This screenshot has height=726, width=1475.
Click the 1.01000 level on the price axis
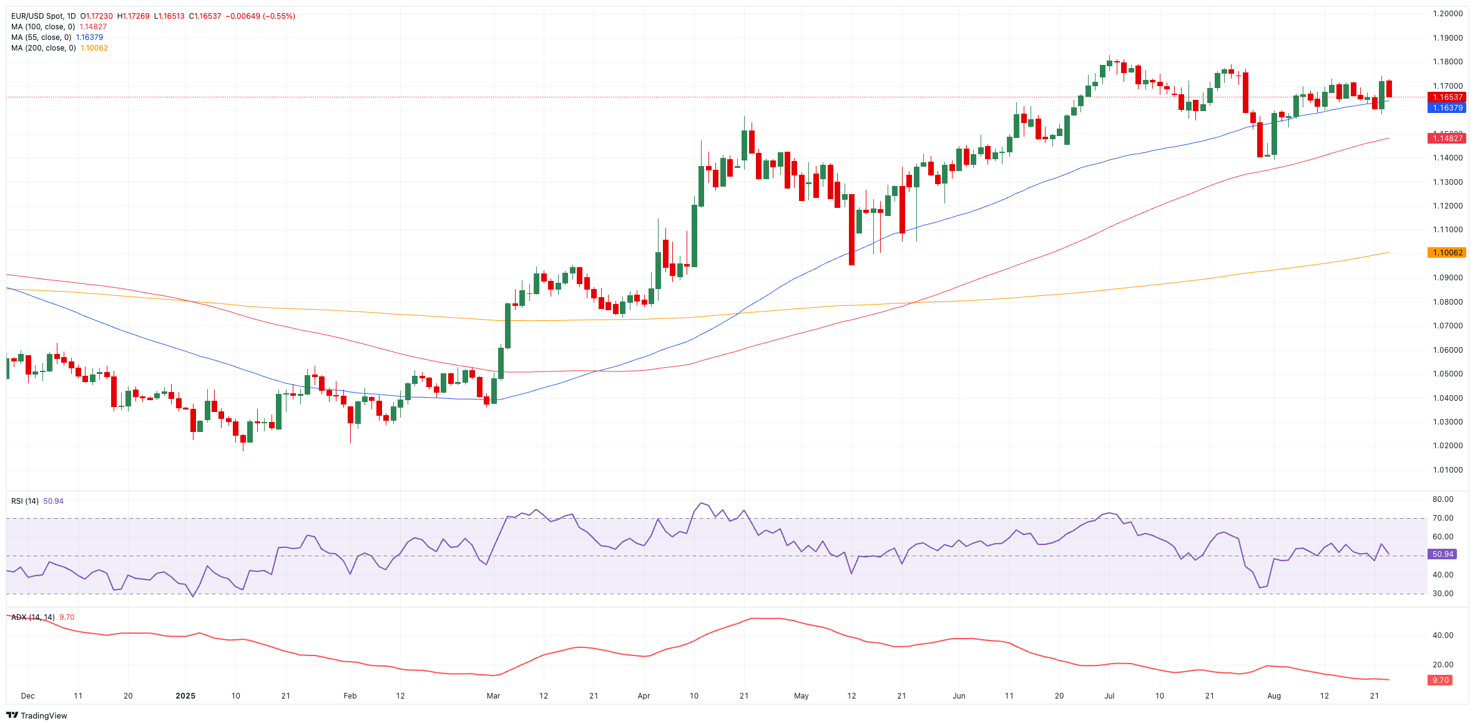[1448, 470]
